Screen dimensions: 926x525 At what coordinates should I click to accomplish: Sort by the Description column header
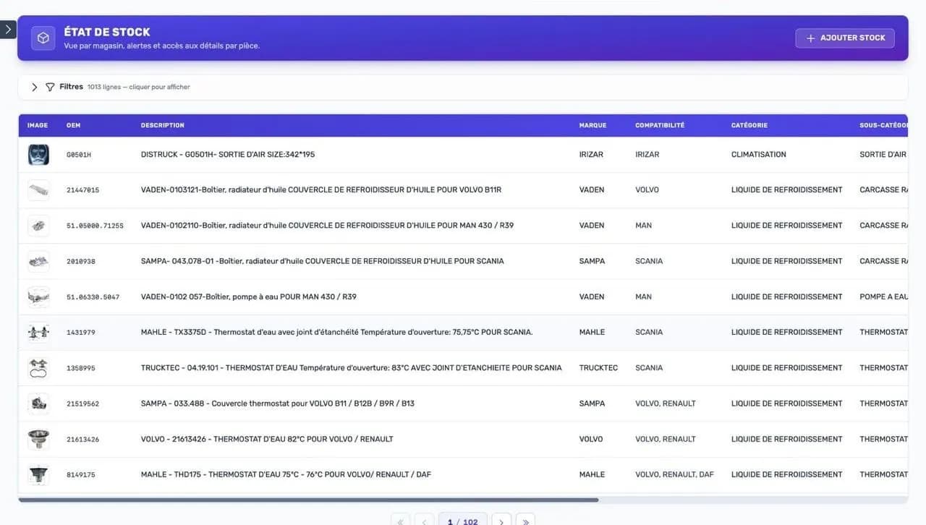163,125
